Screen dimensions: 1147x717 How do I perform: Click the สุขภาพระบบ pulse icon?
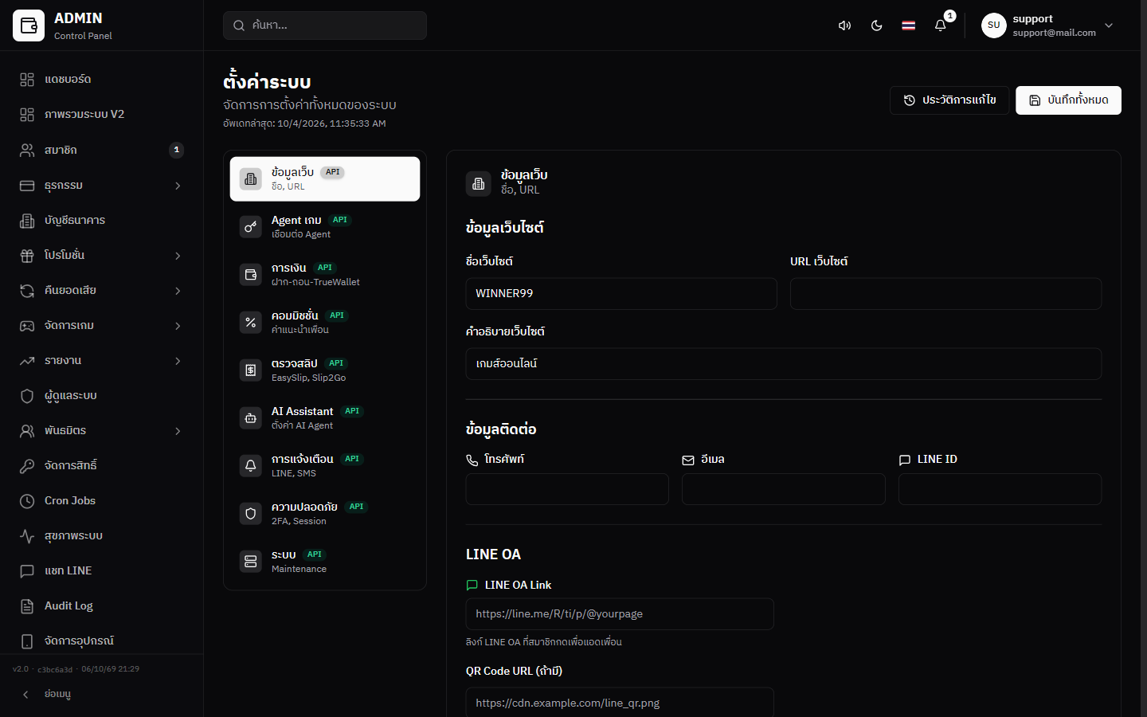tap(27, 536)
